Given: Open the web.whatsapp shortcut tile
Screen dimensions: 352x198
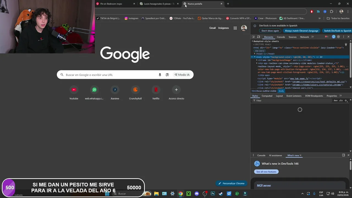Looking at the screenshot, I should click(x=94, y=93).
